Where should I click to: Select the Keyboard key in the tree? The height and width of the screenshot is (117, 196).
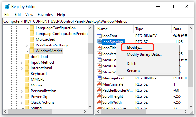click(39, 74)
